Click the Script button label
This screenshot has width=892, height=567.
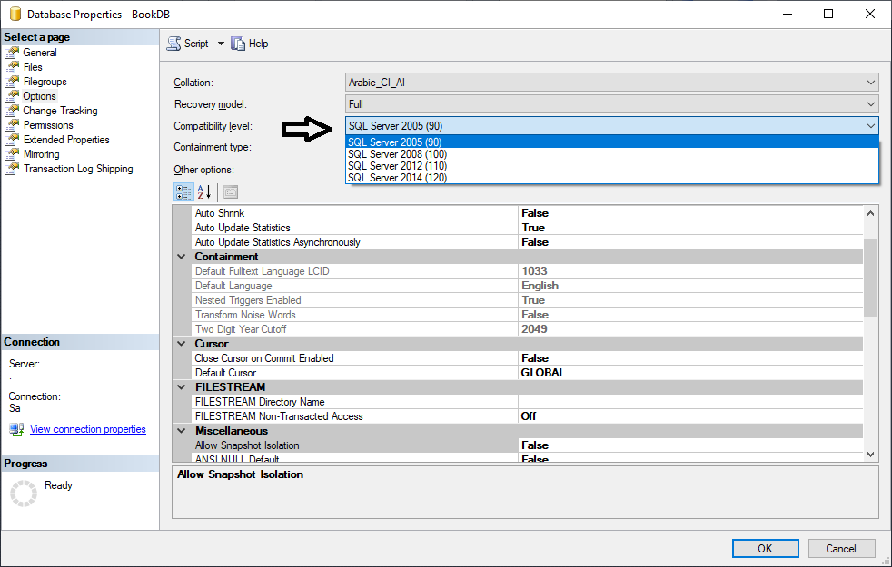(196, 44)
